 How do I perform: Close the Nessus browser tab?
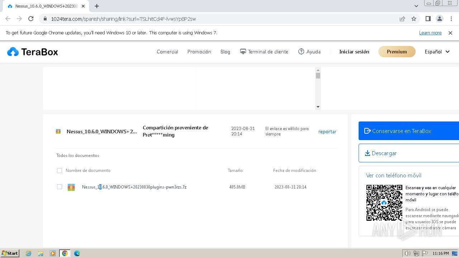(83, 6)
